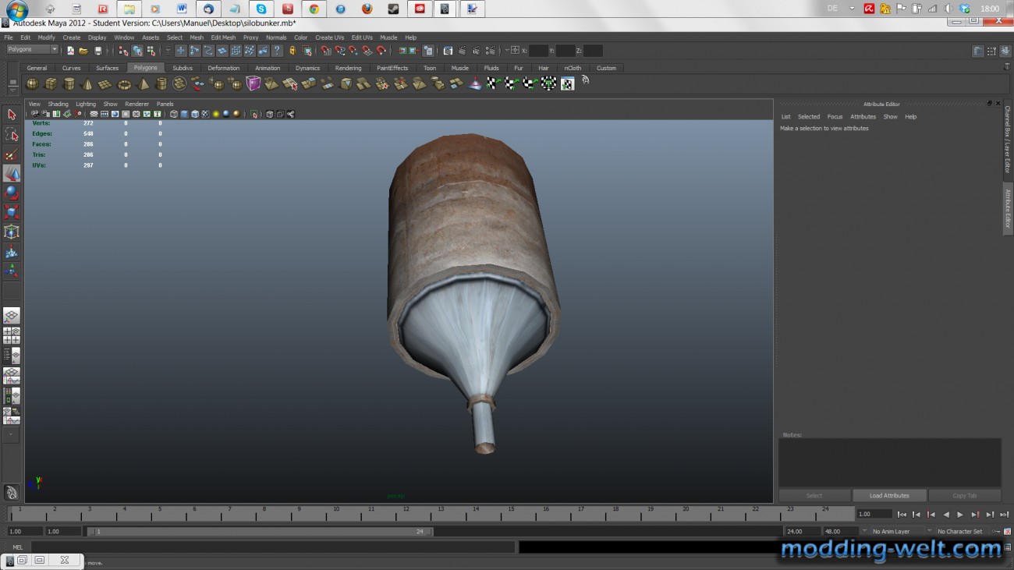Click the Load Attributes button
This screenshot has height=570, width=1014.
tap(889, 496)
